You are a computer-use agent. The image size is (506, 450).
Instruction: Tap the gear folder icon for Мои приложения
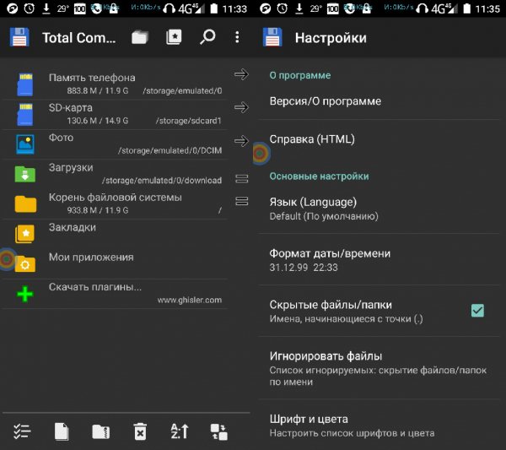(x=24, y=263)
